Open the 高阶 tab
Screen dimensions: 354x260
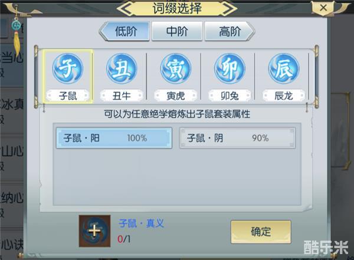230,31
